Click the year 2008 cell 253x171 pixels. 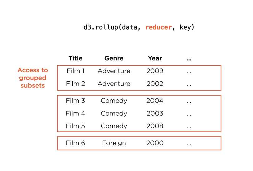(x=155, y=126)
